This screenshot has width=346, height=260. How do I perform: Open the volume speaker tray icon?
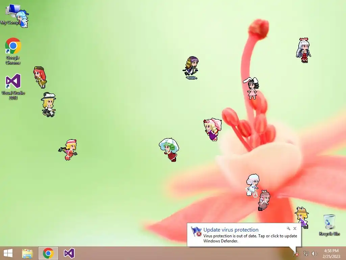tap(314, 254)
